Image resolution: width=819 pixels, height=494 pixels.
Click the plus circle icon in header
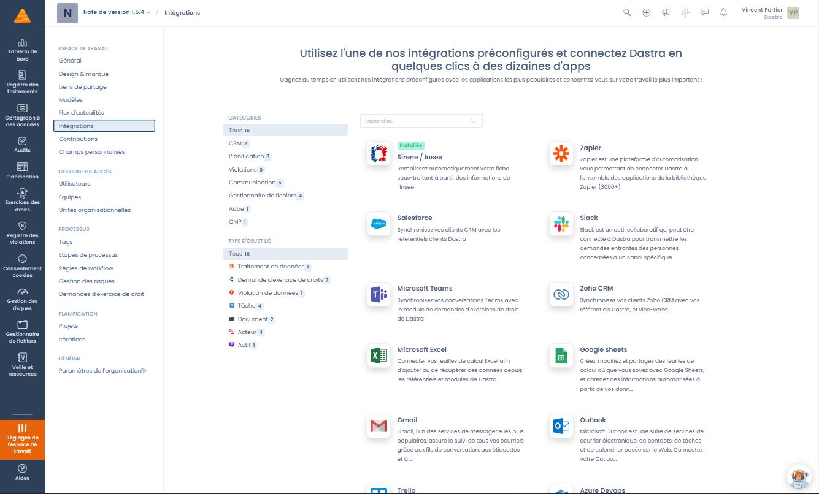pos(646,12)
